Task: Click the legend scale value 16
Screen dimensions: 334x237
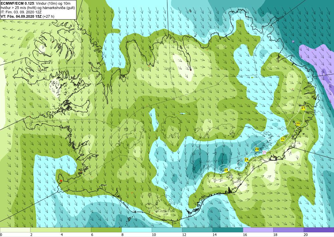Action: pyautogui.click(x=245, y=235)
